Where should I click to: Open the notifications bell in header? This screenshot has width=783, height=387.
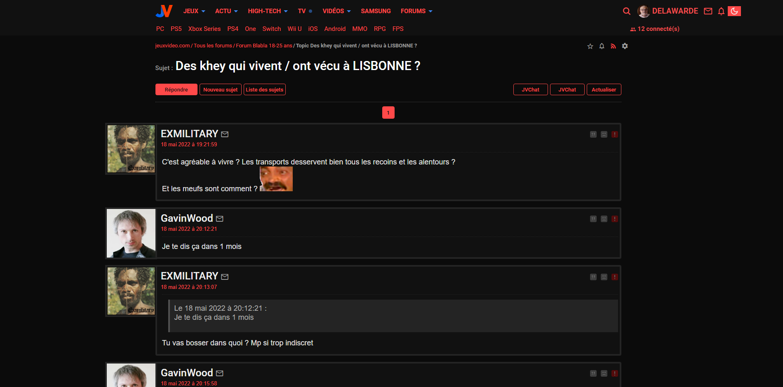(x=721, y=11)
